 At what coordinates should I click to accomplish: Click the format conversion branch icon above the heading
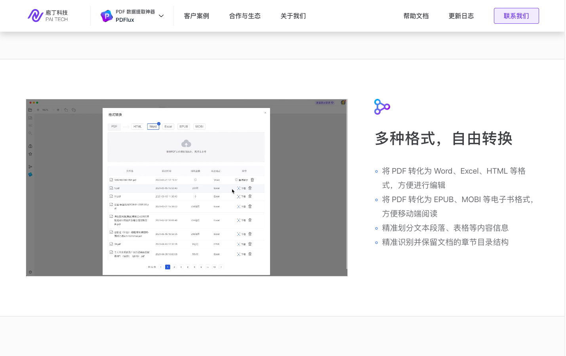click(382, 107)
